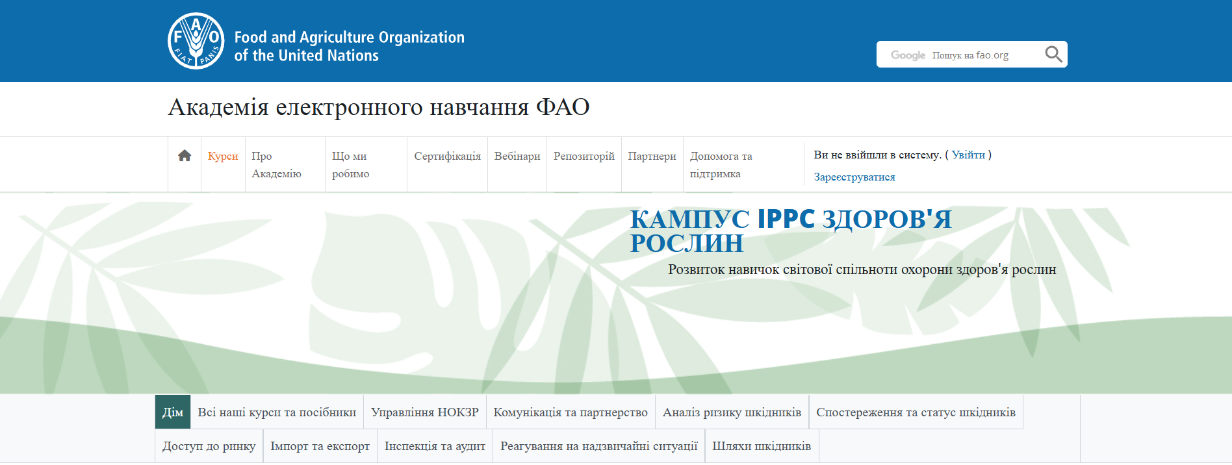Open the Інспекція та аудит tab

435,446
